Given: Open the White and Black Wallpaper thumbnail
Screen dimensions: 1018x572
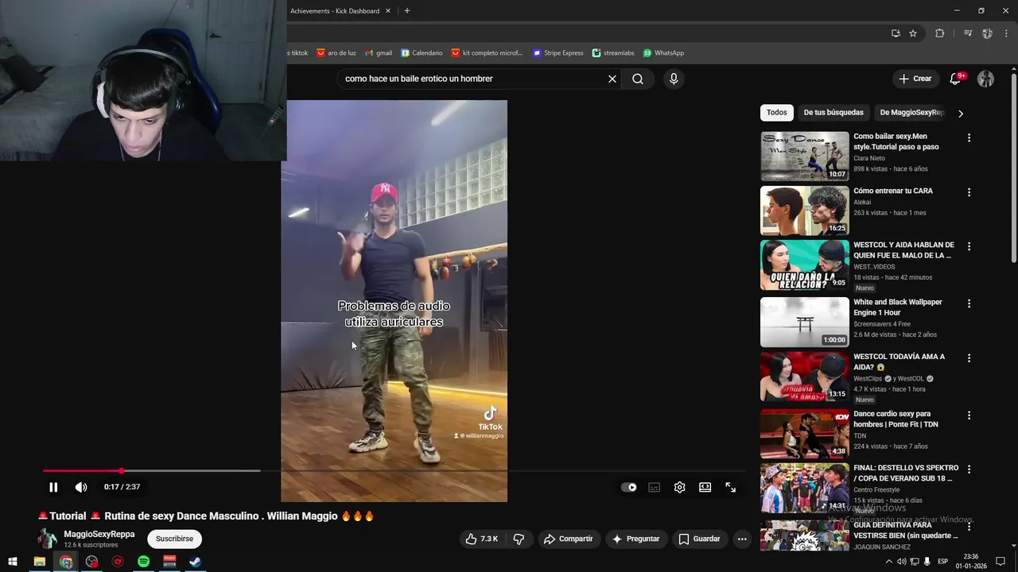Looking at the screenshot, I should pos(805,322).
